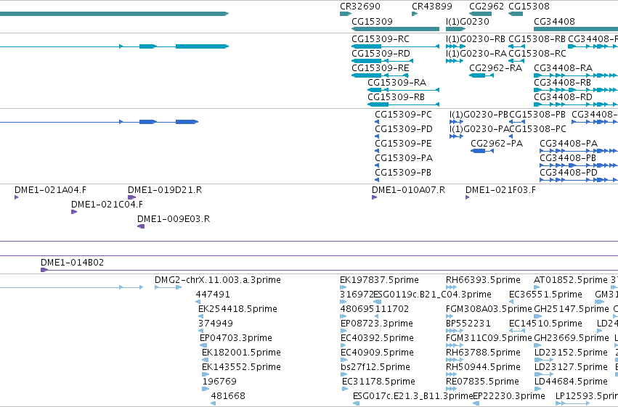The image size is (618, 407).
Task: Select clone end DME1-021F03.F
Action: click(467, 197)
